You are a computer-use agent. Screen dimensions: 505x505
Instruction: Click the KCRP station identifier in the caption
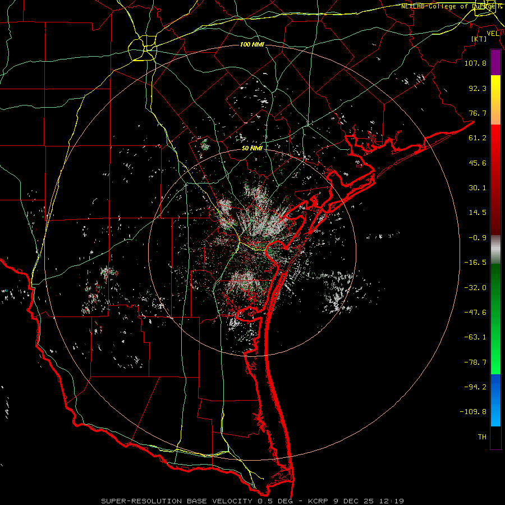(319, 501)
